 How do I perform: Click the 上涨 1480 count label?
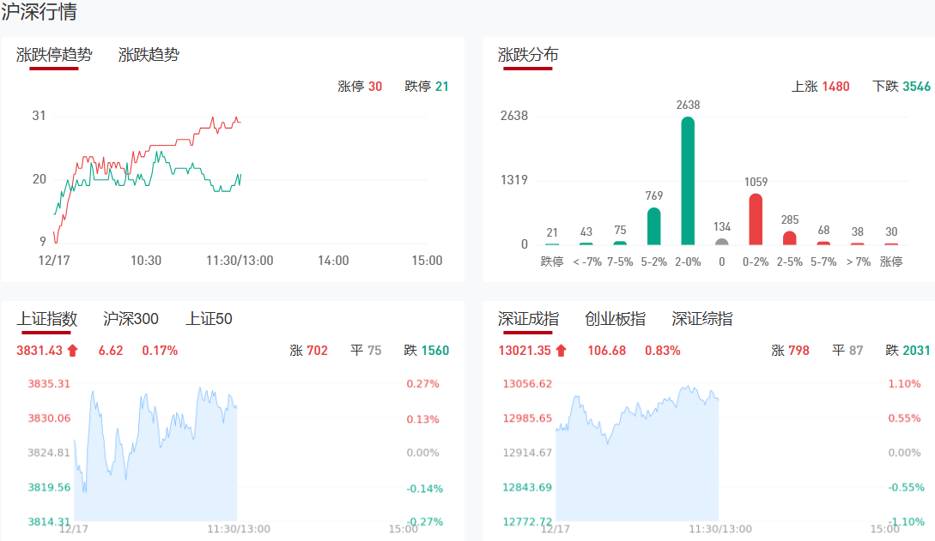820,87
